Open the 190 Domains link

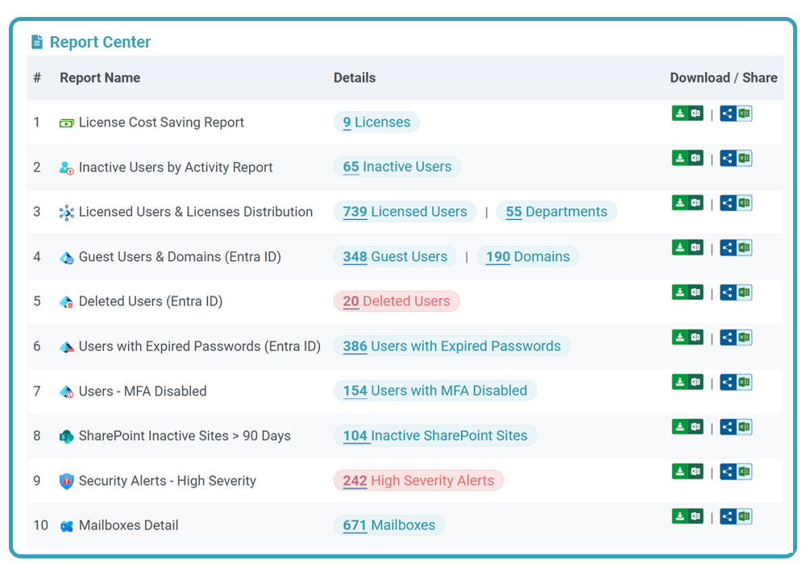(x=528, y=256)
